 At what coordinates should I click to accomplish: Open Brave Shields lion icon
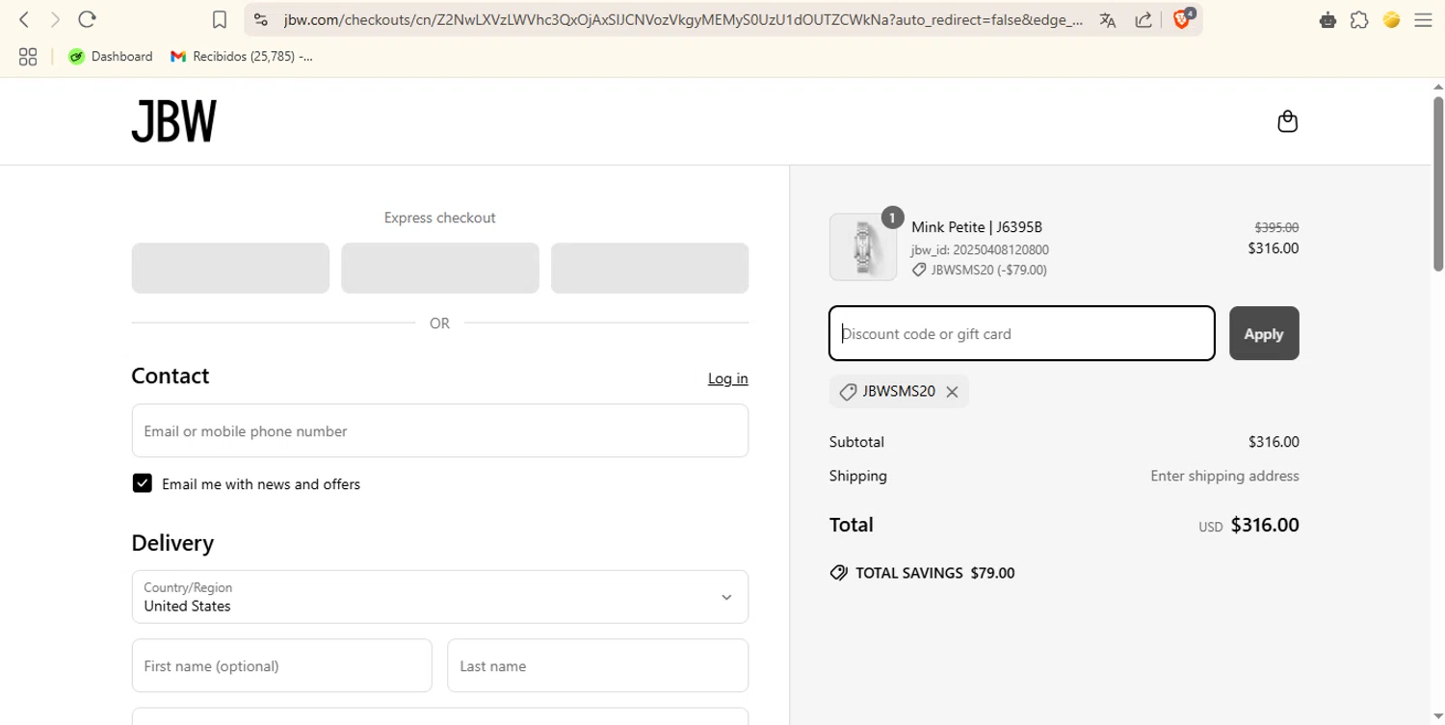click(x=1182, y=19)
